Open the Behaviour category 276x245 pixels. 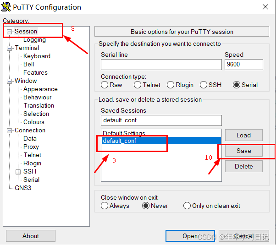pyautogui.click(x=37, y=97)
